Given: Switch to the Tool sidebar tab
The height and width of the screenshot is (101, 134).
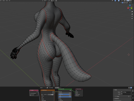Looking at the screenshot, I should click(x=133, y=95).
